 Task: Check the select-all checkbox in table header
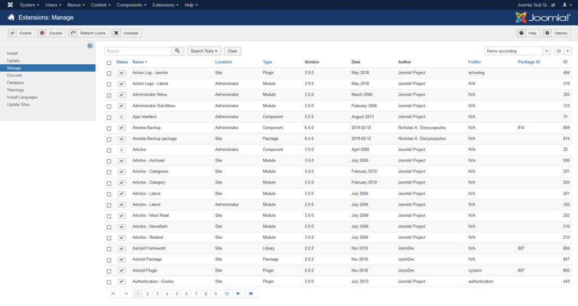click(x=109, y=63)
